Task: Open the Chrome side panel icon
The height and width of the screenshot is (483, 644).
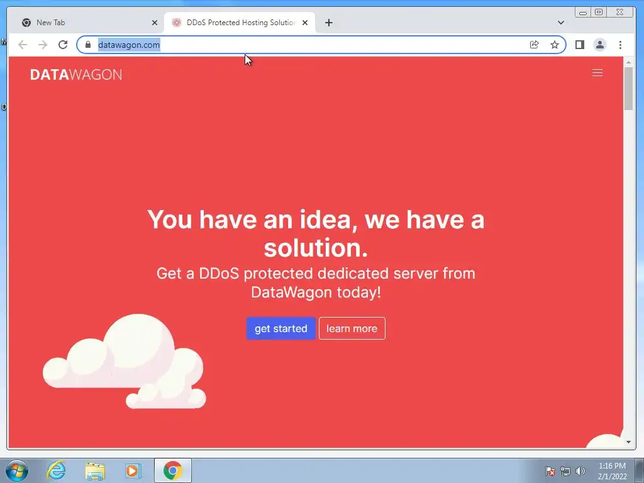Action: (579, 45)
